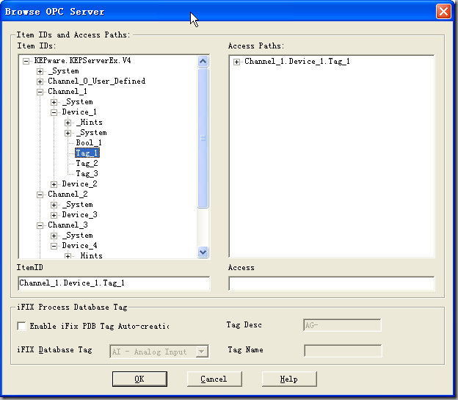Expand Channel_0_User_Defined node
Viewport: 458px width, 400px height.
click(40, 81)
